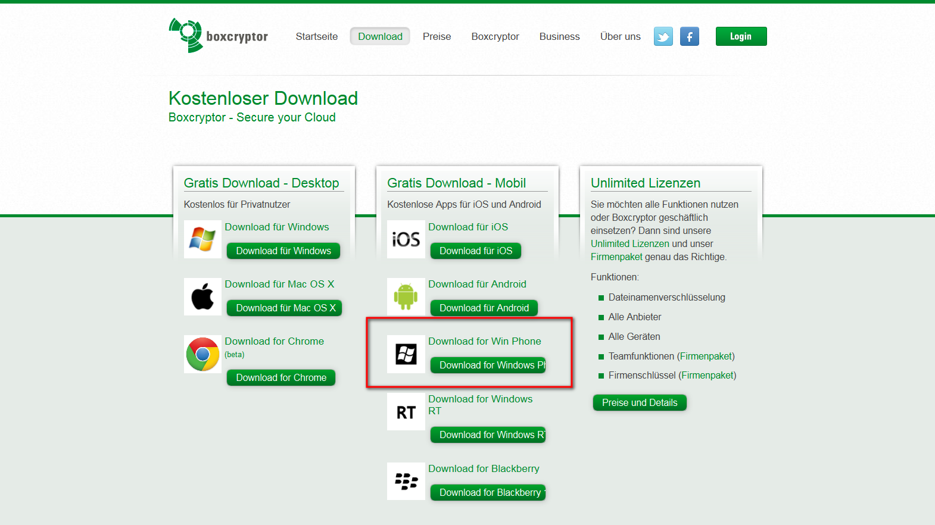Click the Chrome browser icon
Screen dimensions: 935x525
coord(202,354)
